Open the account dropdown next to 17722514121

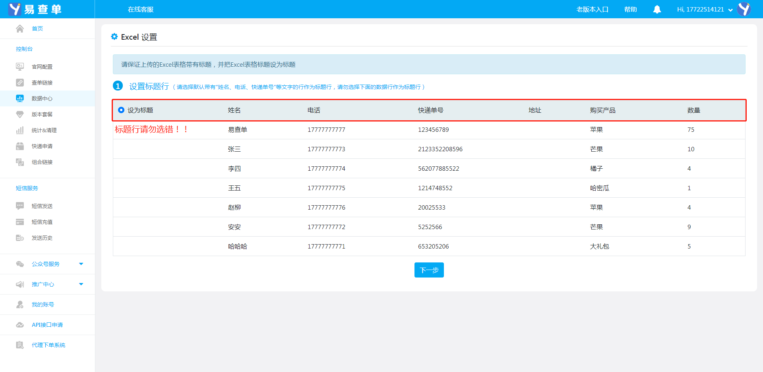[x=730, y=10]
